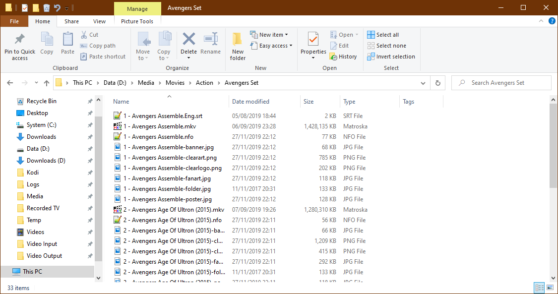Click the Refresh button

[437, 83]
